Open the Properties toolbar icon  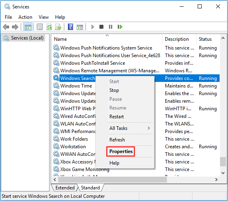click(40, 27)
